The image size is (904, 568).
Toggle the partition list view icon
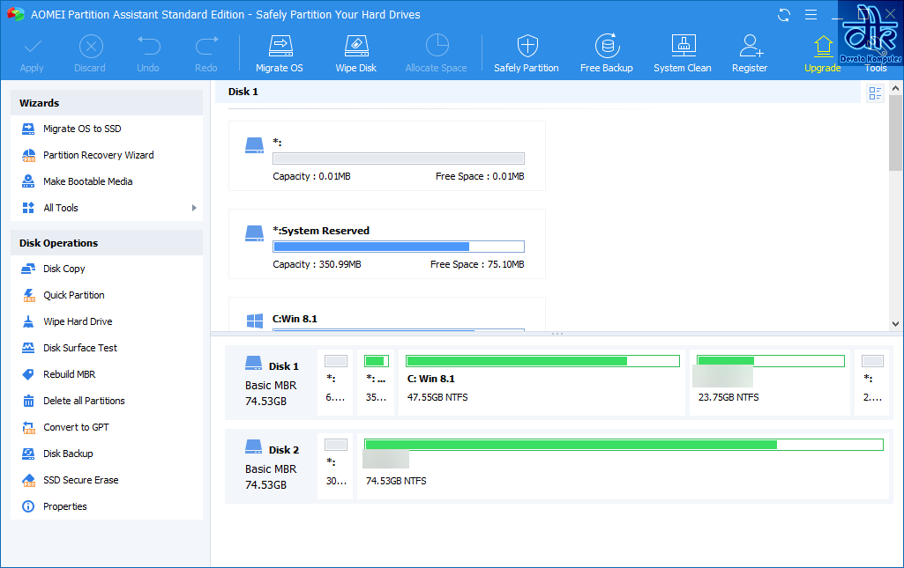click(875, 93)
